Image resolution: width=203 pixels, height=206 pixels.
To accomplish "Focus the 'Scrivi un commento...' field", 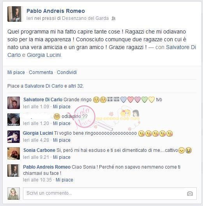I will click(x=110, y=194).
